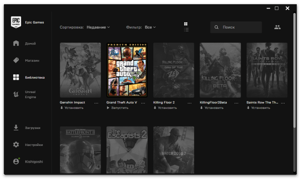Expand the Фильтр Все dropdown
Viewport: 301px width, 179px height.
150,27
